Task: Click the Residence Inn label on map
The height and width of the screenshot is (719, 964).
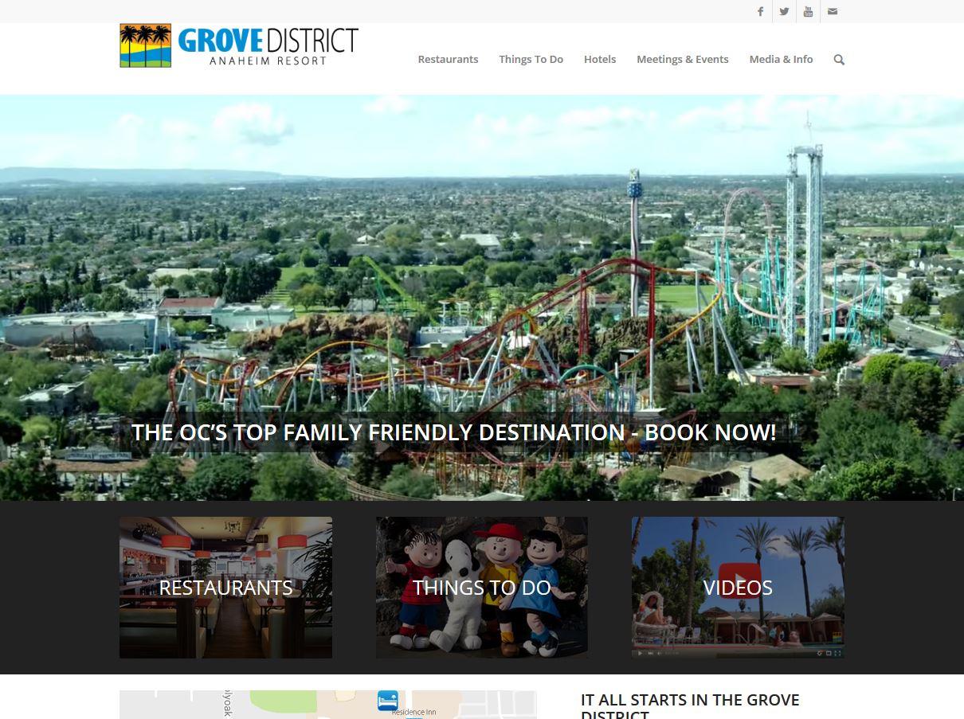Action: pyautogui.click(x=413, y=713)
